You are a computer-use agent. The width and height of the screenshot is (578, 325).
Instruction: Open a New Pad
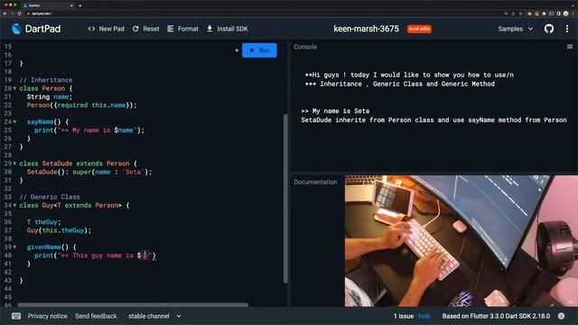click(x=107, y=29)
